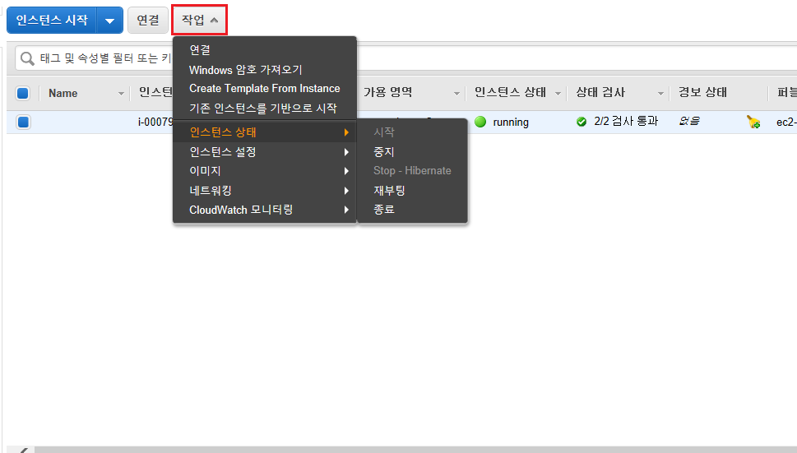
Task: Open the dropdown arrow next to 인스턴스 시작
Action: [x=109, y=21]
